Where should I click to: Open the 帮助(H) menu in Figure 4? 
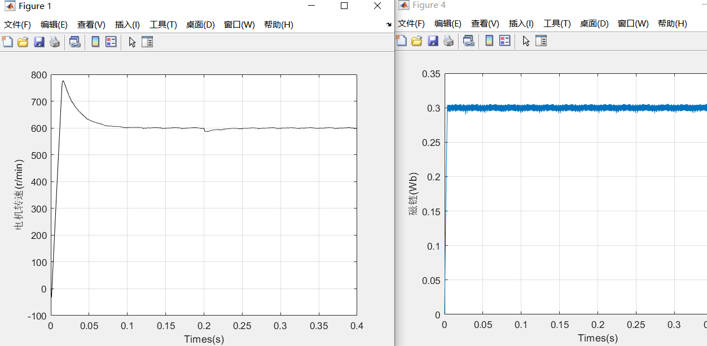tap(672, 24)
